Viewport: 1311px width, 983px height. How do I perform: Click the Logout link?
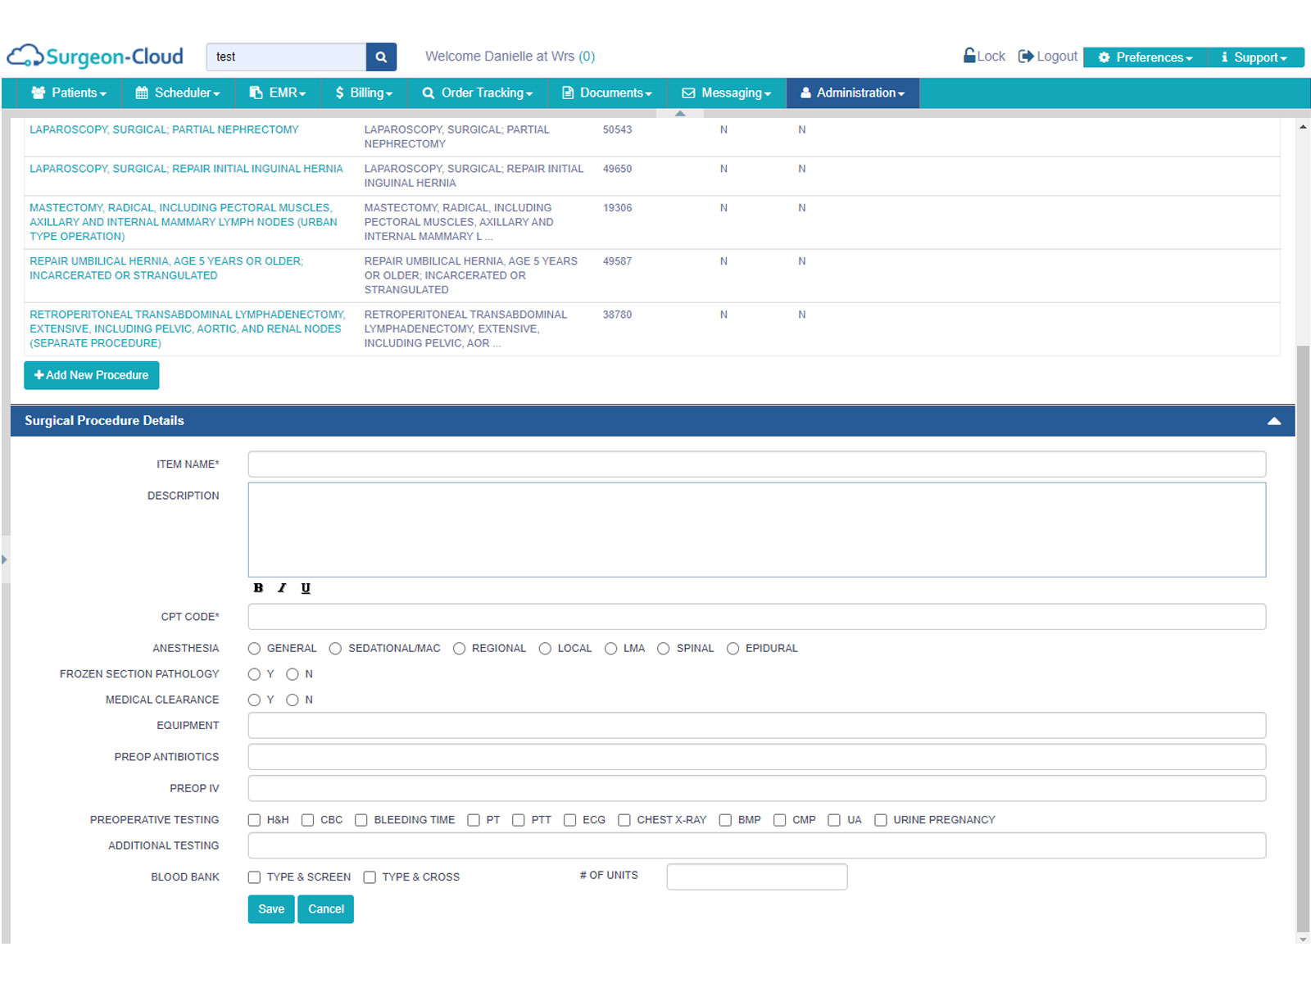(x=1048, y=56)
